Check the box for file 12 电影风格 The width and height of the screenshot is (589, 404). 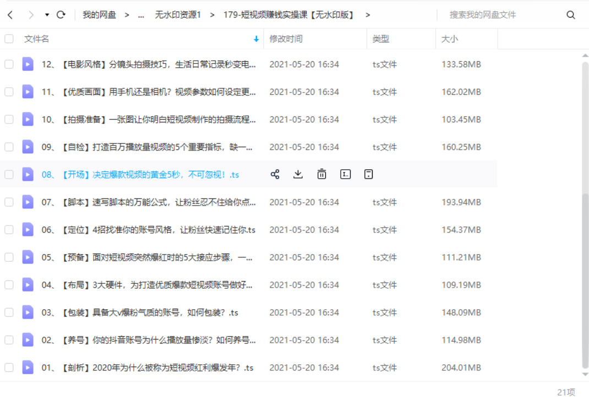(x=9, y=64)
